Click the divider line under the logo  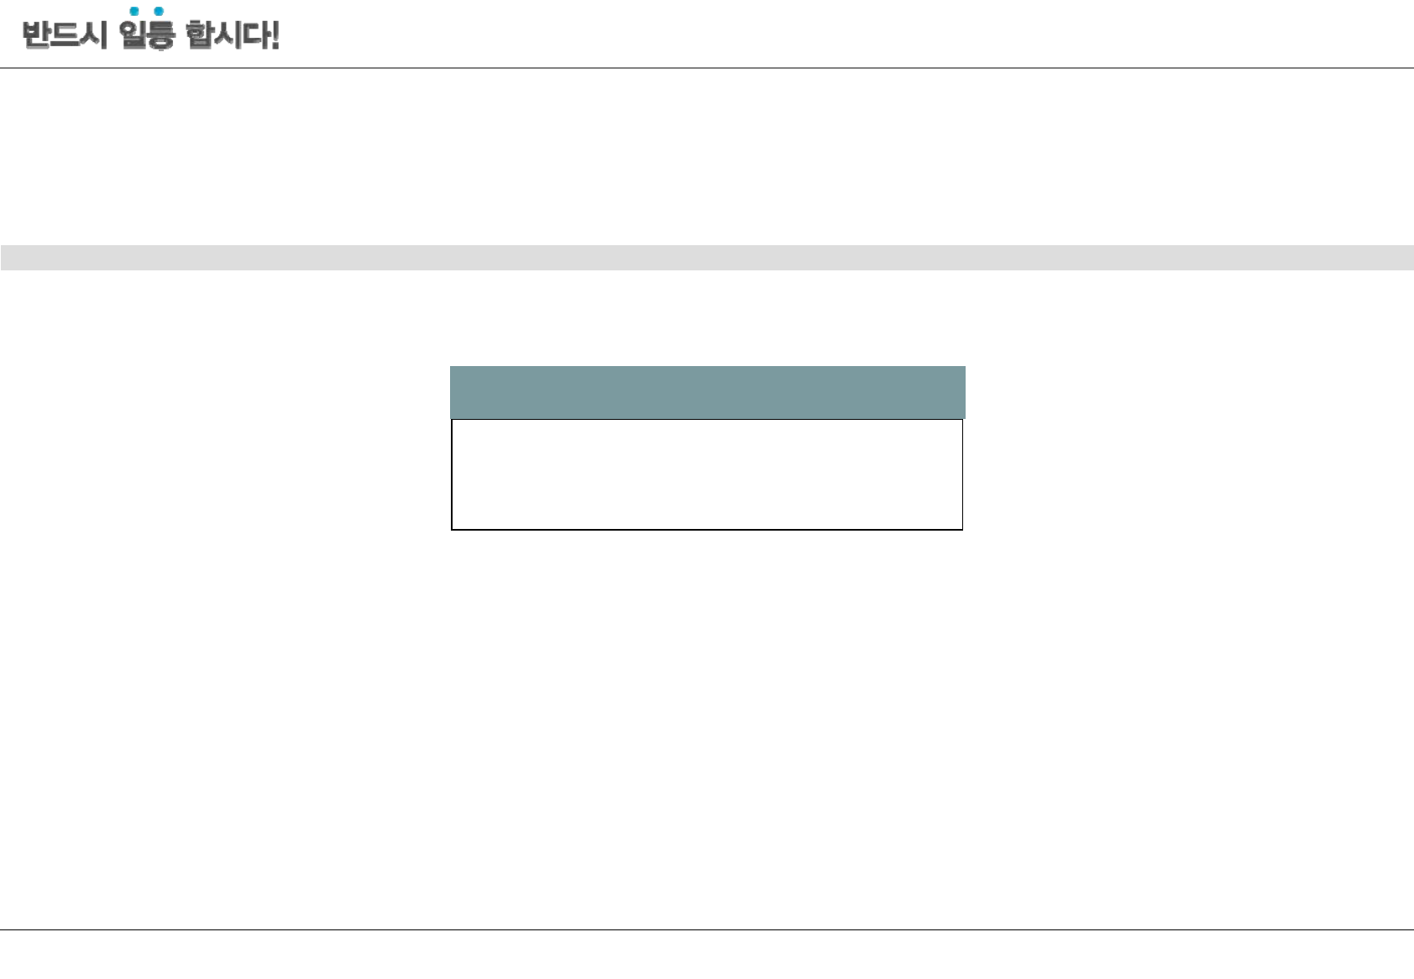(707, 68)
